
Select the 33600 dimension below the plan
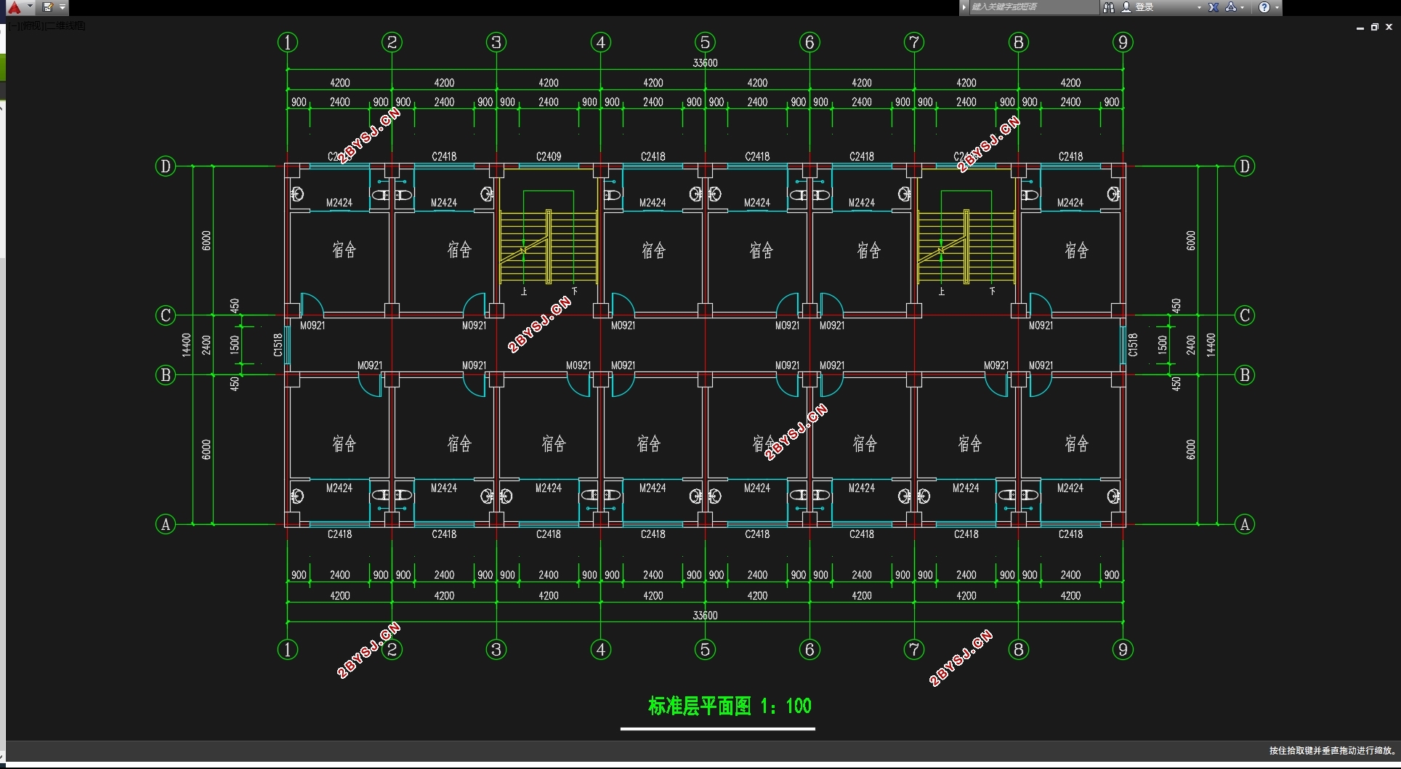705,615
